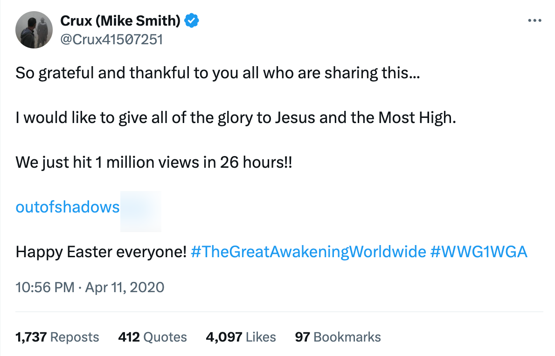Screen dimensions: 555x356
Task: Click the @Crux41507251 handle
Action: click(x=111, y=39)
